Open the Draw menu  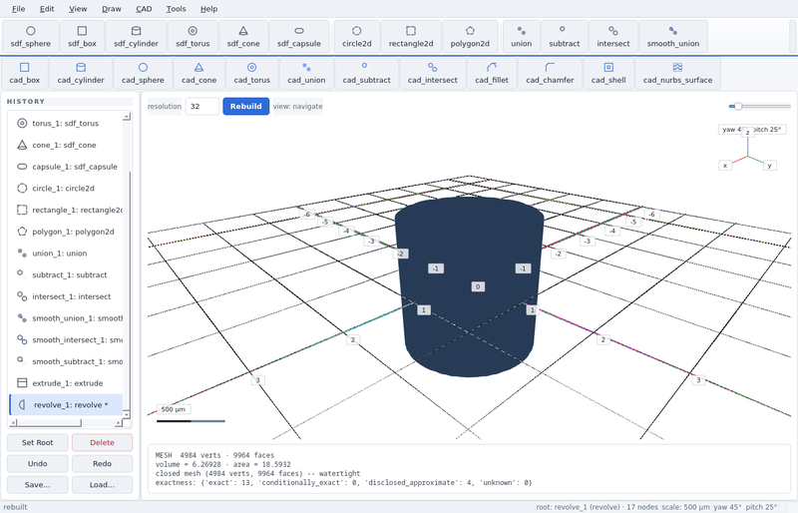pos(112,9)
